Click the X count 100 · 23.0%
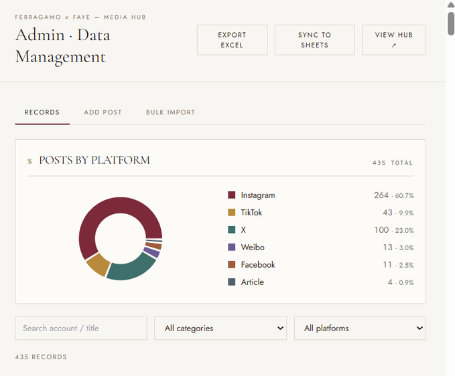 [x=393, y=230]
